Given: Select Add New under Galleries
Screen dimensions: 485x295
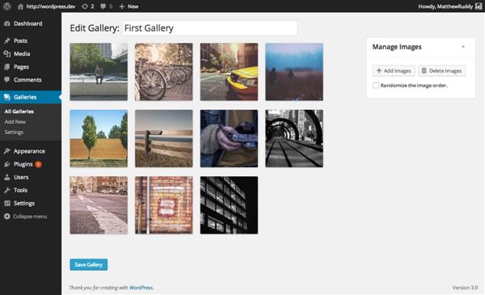Looking at the screenshot, I should coord(15,122).
